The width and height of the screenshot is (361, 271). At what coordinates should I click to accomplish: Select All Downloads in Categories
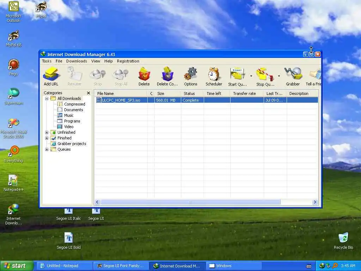(x=66, y=99)
